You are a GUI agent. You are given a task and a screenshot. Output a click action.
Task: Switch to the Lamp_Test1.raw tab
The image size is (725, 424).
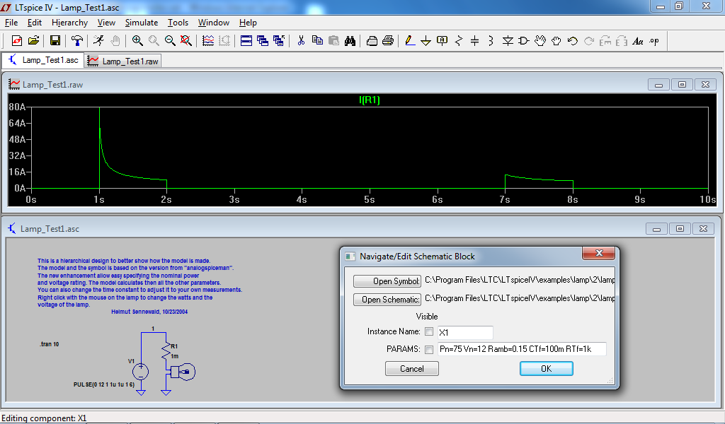tap(123, 61)
